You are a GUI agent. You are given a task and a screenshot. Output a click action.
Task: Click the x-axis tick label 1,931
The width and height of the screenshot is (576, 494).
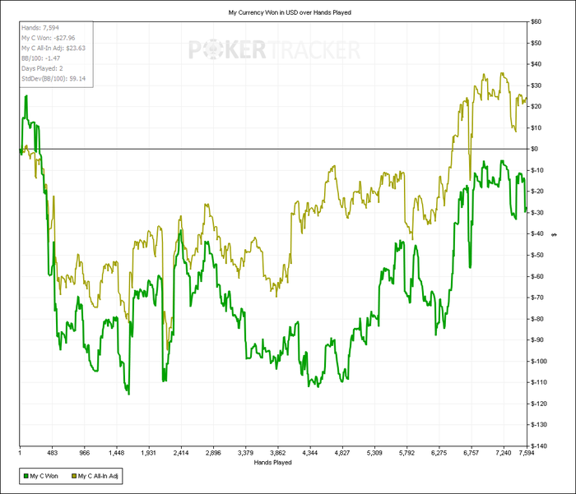[x=148, y=453]
